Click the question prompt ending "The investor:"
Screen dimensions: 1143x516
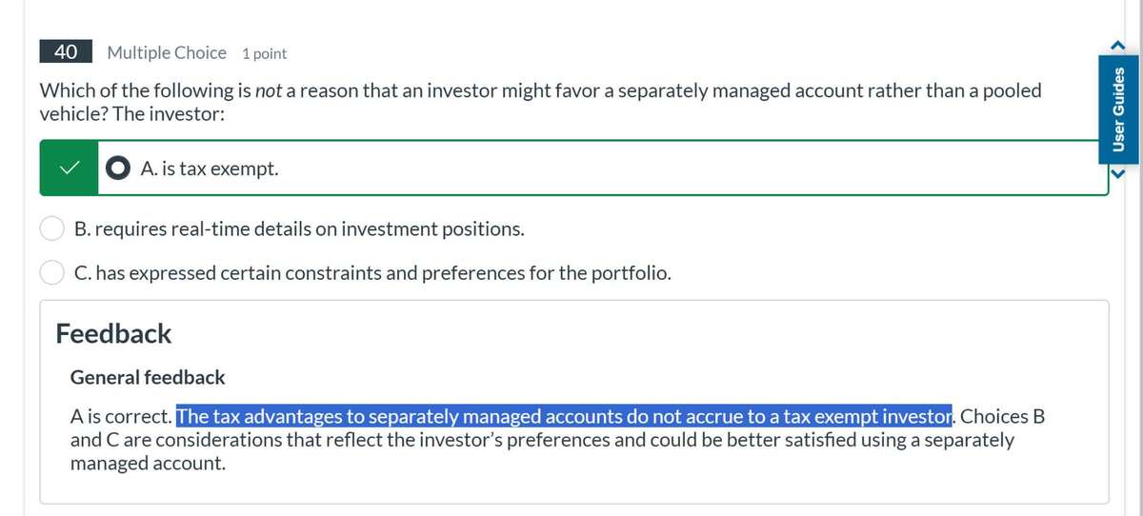click(x=133, y=112)
